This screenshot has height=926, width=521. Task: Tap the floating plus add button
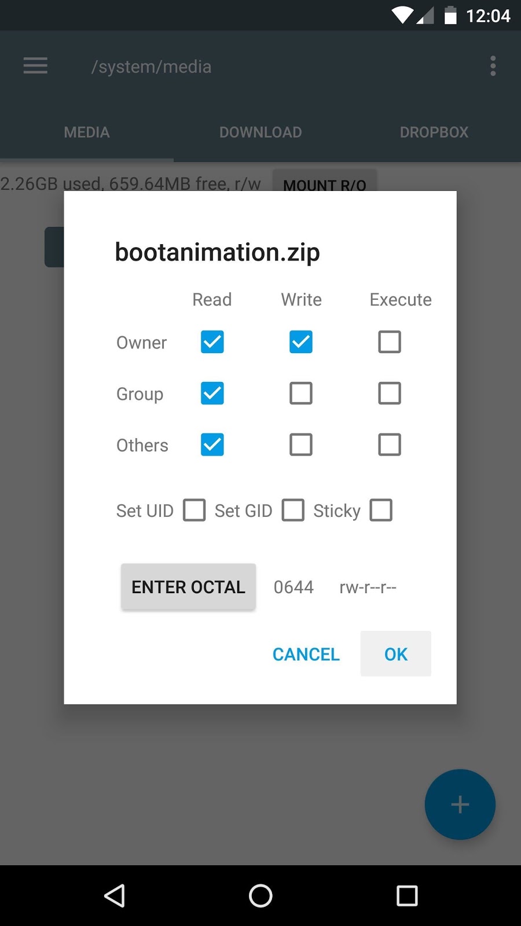[460, 804]
